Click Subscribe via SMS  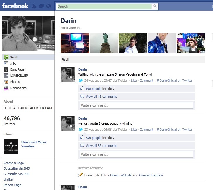(17, 168)
